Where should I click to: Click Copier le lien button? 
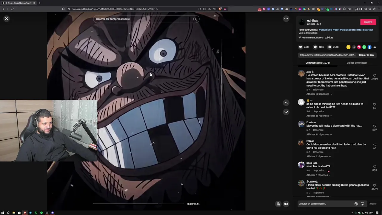(366, 55)
